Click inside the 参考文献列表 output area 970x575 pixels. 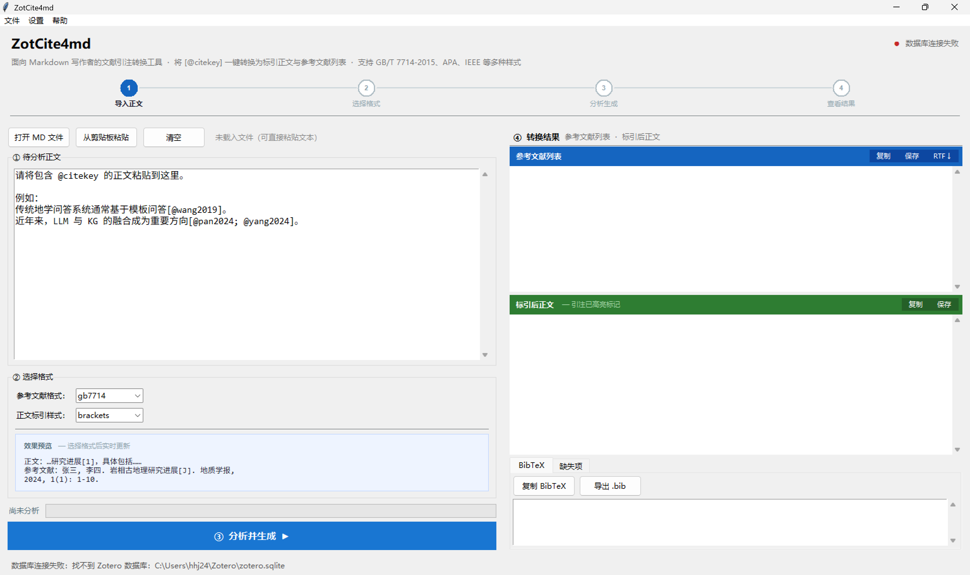731,229
